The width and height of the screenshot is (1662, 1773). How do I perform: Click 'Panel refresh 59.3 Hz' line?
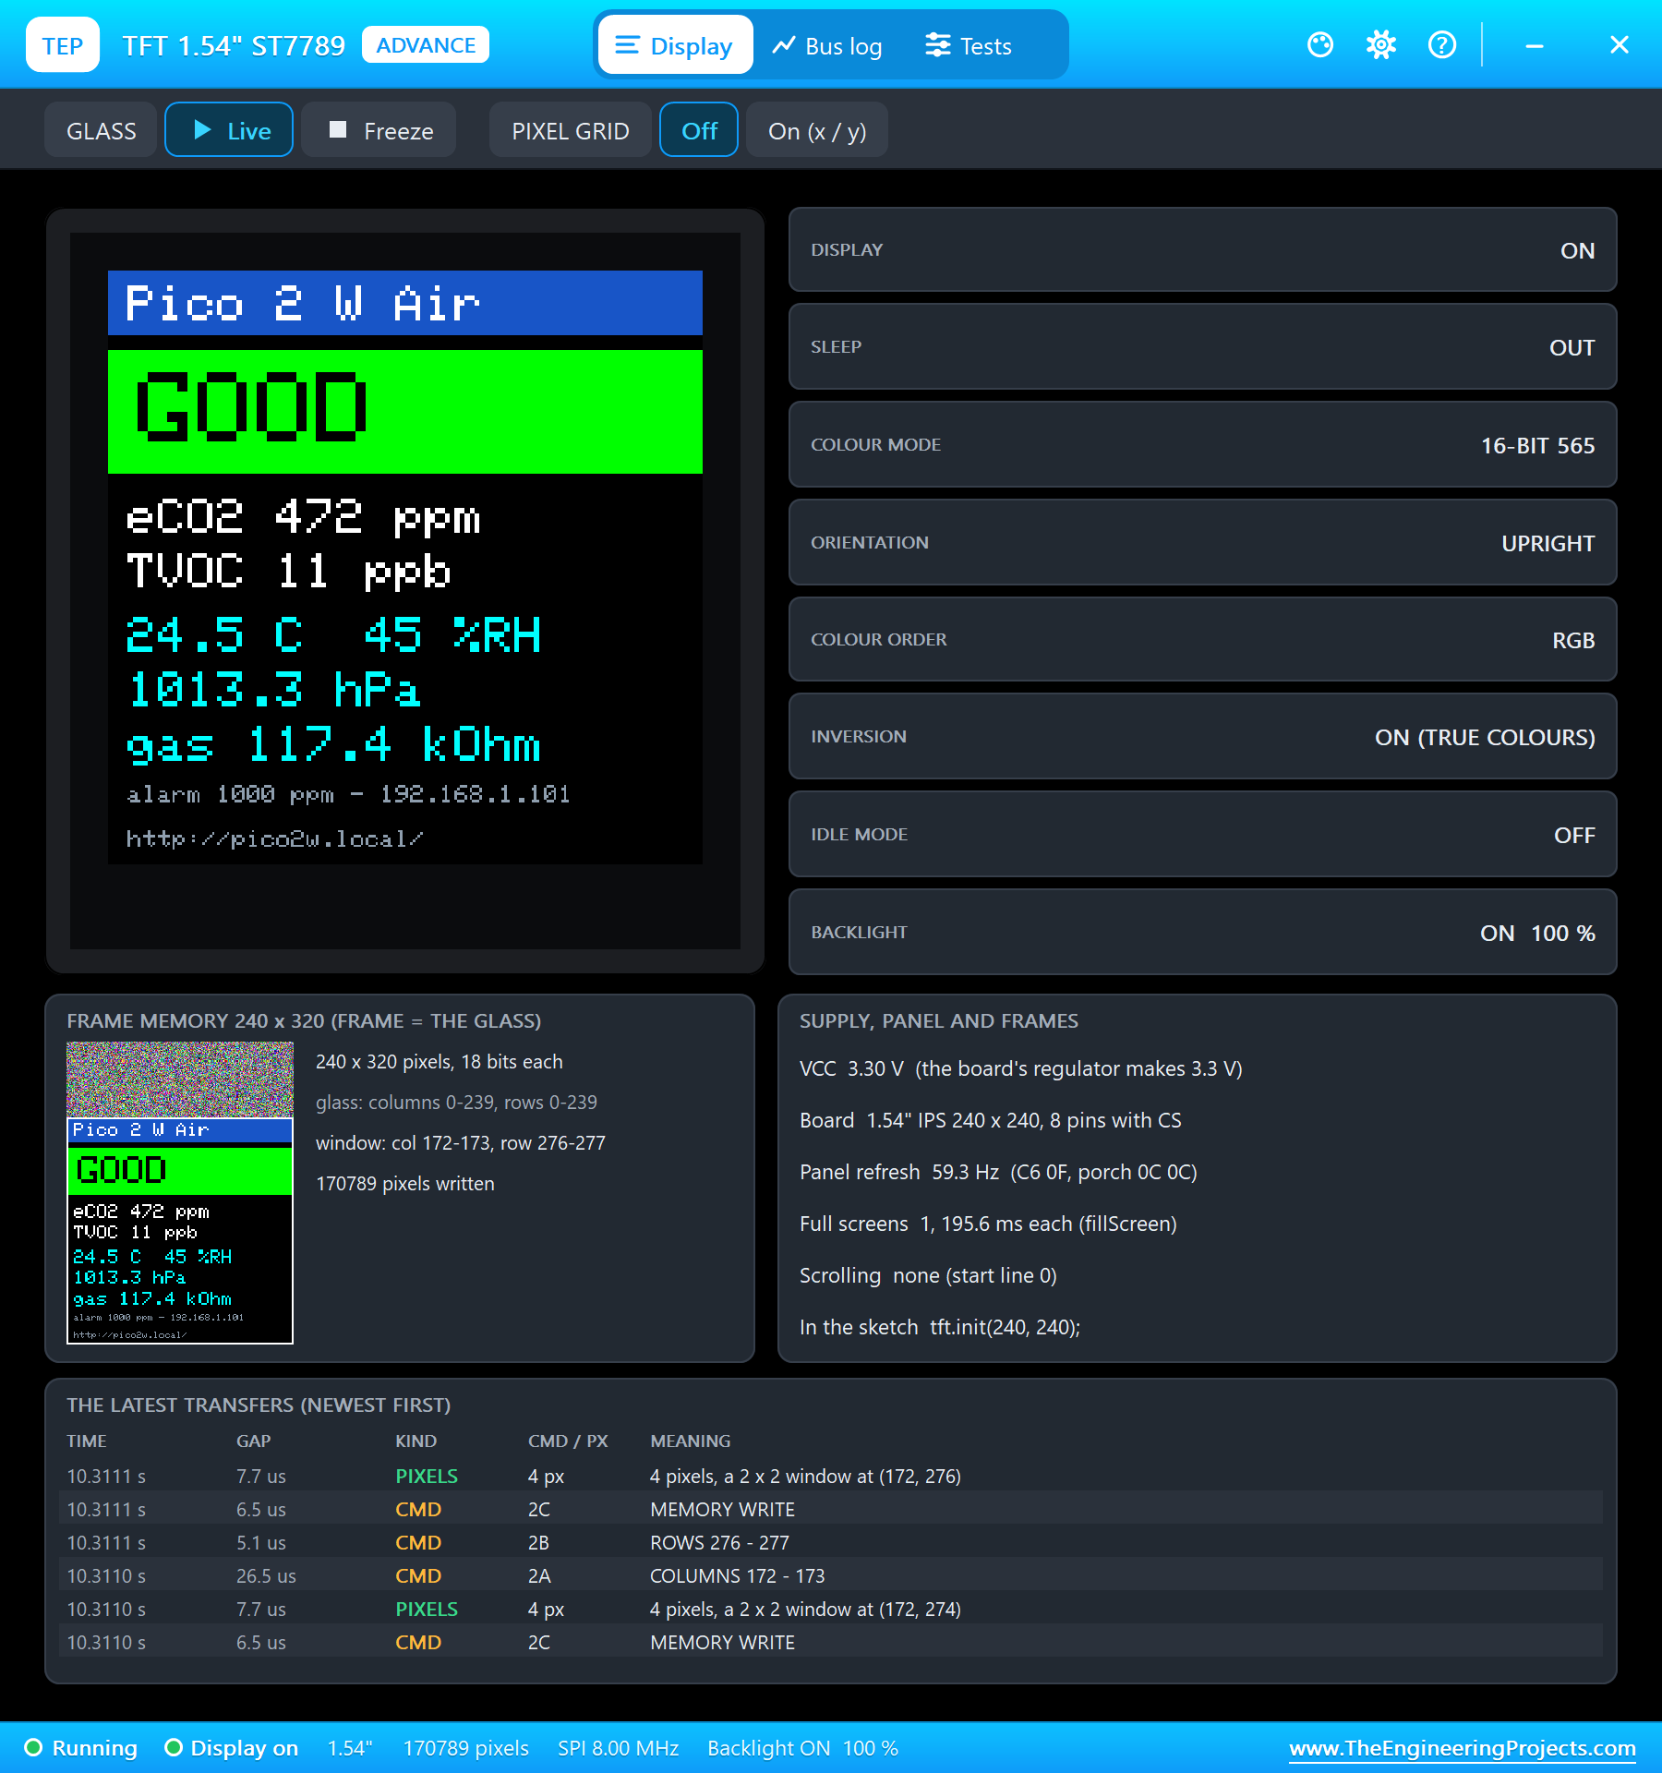pos(998,1172)
